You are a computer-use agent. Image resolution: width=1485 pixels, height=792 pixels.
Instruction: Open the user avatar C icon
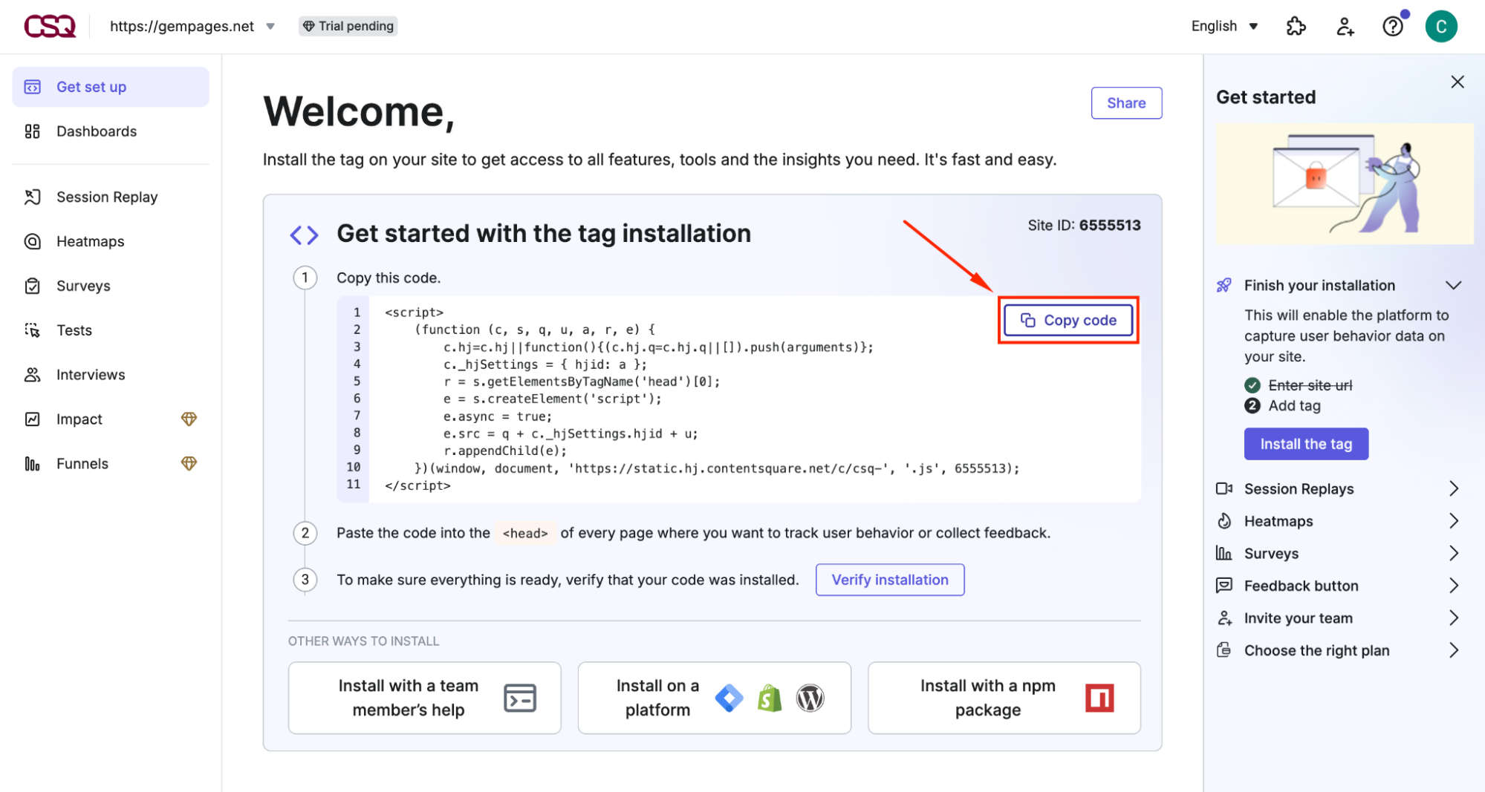(x=1440, y=27)
